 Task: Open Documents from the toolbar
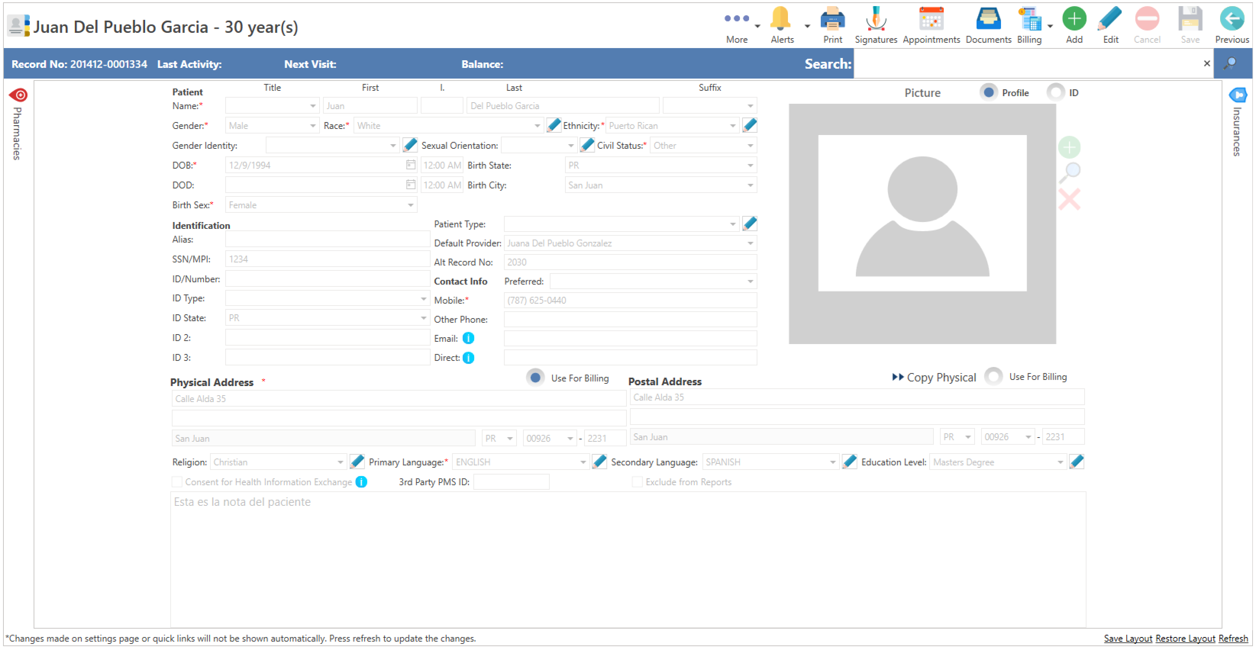[988, 19]
